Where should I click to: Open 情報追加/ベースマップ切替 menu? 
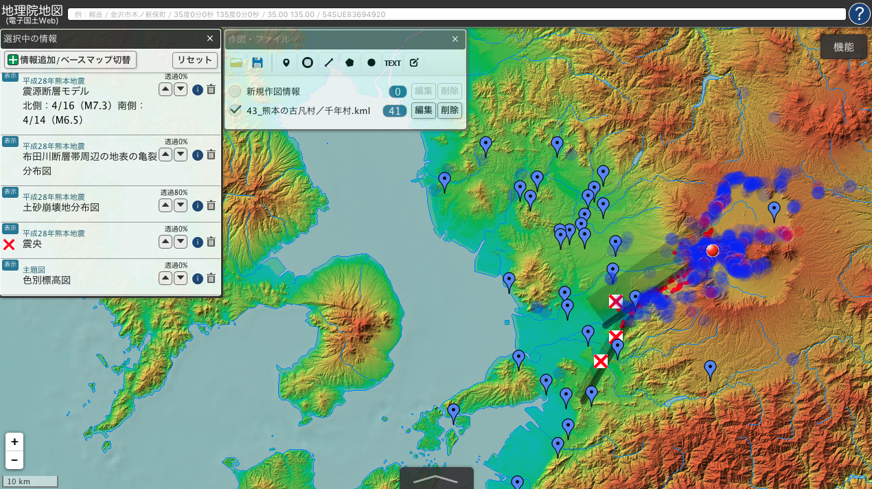[x=70, y=60]
